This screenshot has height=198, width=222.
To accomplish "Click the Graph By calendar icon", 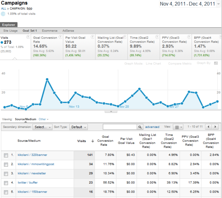I will [216, 63].
